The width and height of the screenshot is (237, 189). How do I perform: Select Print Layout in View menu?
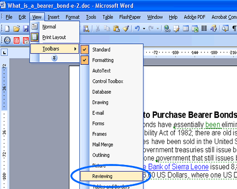coord(55,37)
